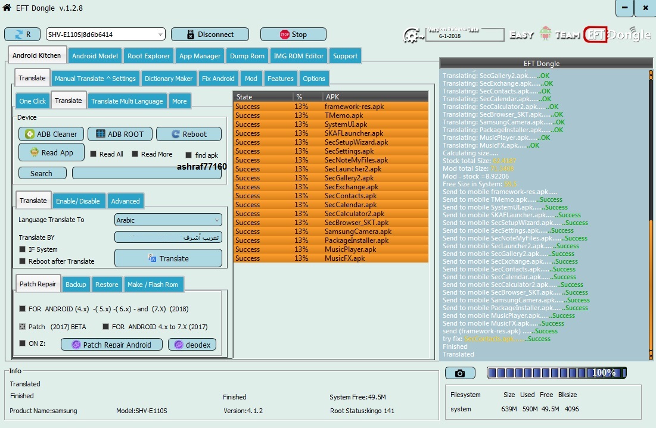656x428 pixels.
Task: Click the EFT Dongle logo
Action: point(617,35)
